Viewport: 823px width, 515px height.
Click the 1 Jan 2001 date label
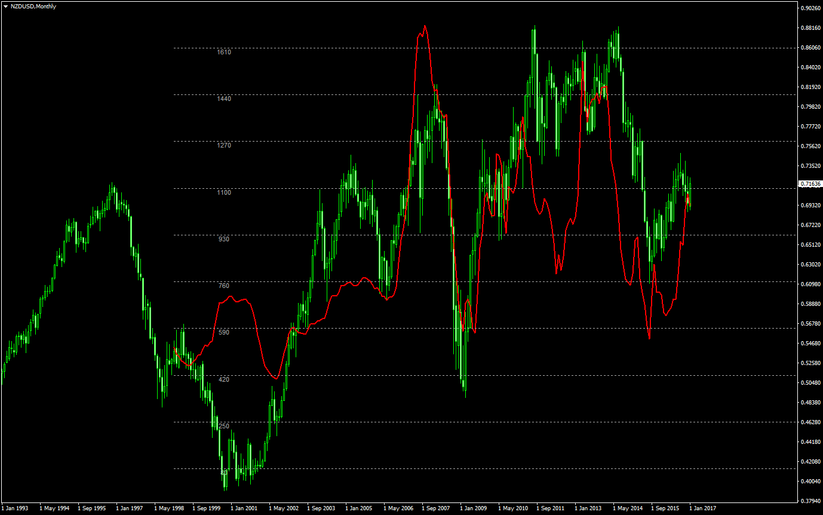click(245, 508)
